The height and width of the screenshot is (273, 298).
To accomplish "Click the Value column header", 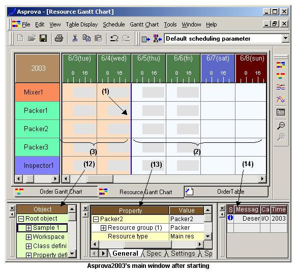I will tap(187, 210).
